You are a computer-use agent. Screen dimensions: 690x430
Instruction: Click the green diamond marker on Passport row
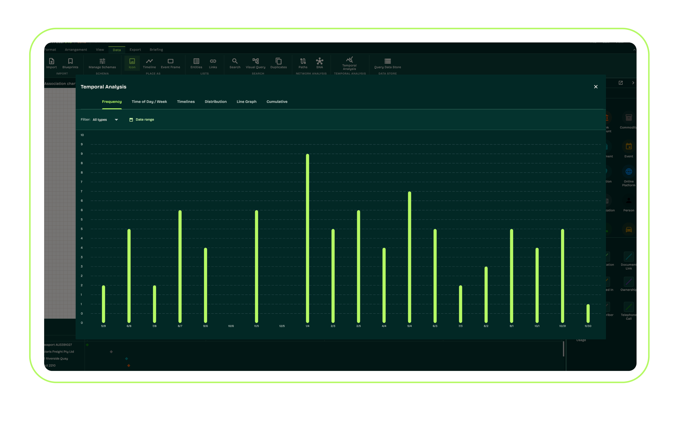[87, 345]
